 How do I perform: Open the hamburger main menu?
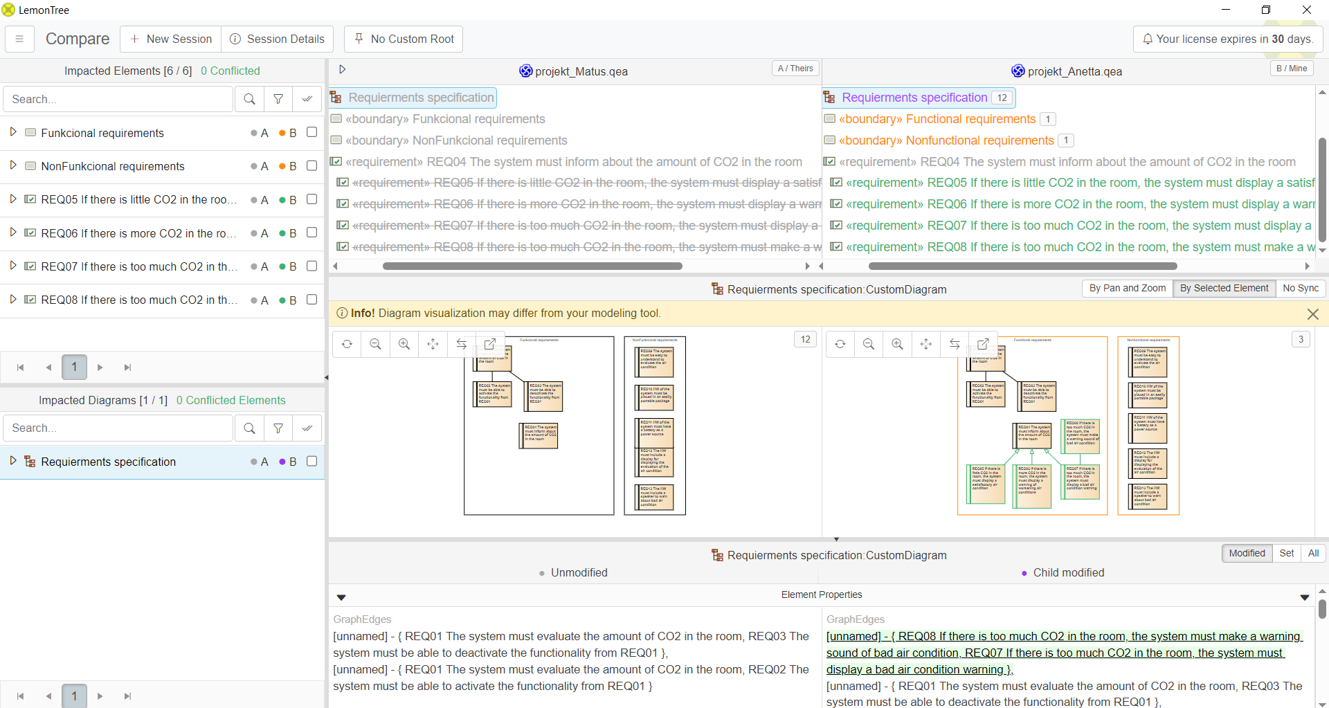click(19, 39)
